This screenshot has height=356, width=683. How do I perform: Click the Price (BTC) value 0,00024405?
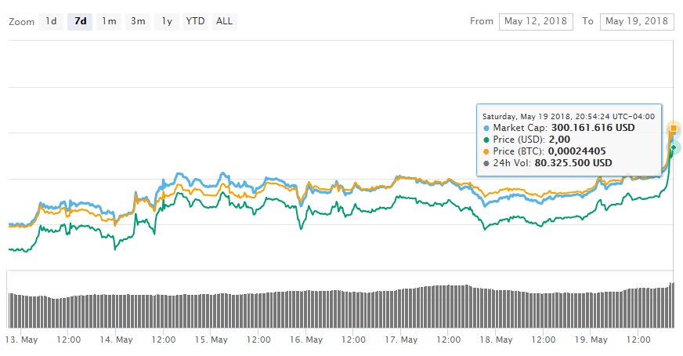(x=576, y=151)
